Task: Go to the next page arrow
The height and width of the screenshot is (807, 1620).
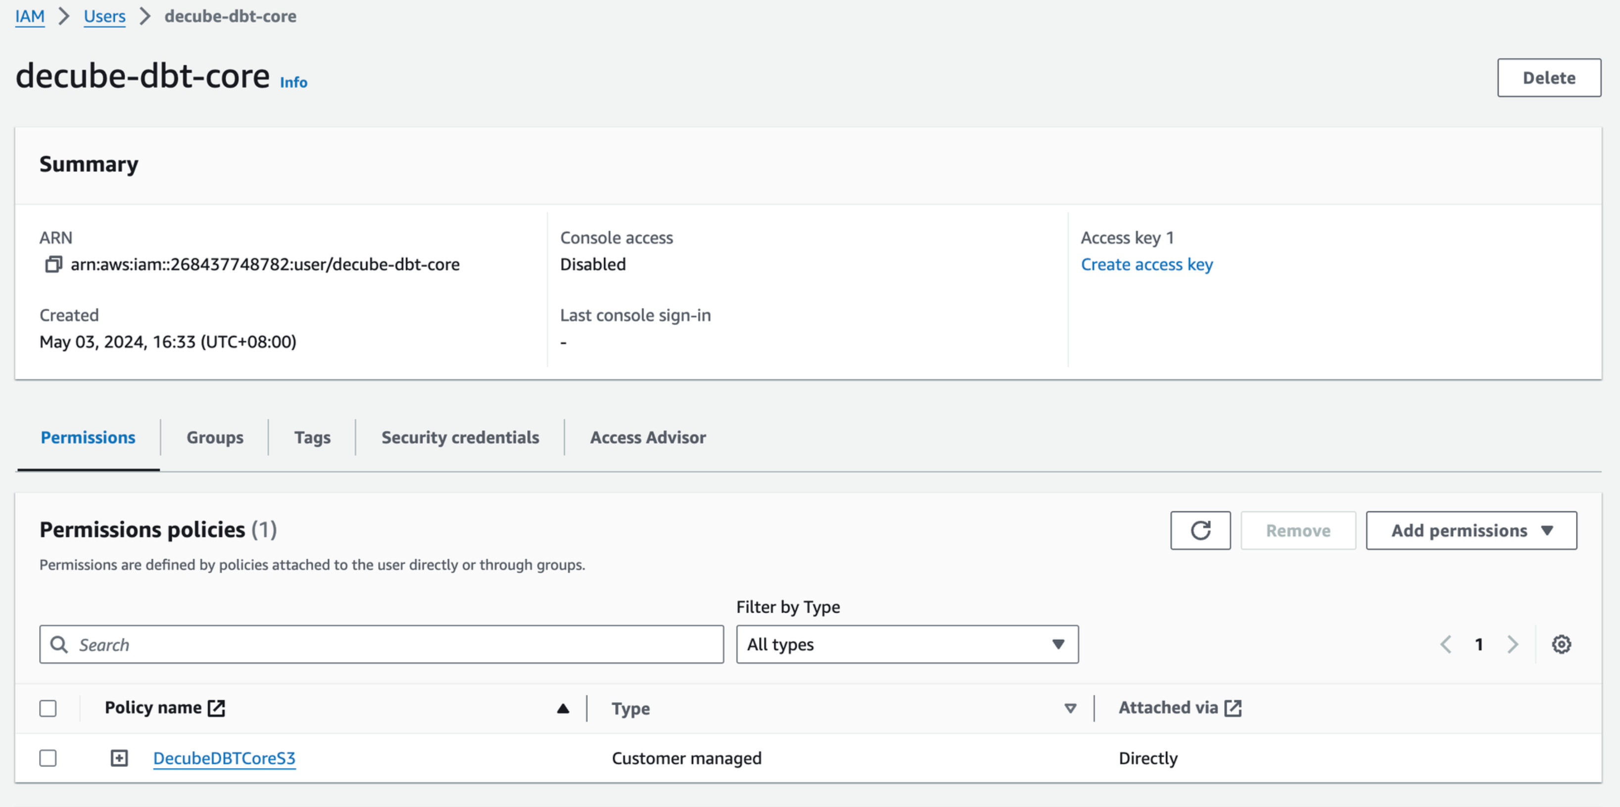Action: click(1513, 644)
